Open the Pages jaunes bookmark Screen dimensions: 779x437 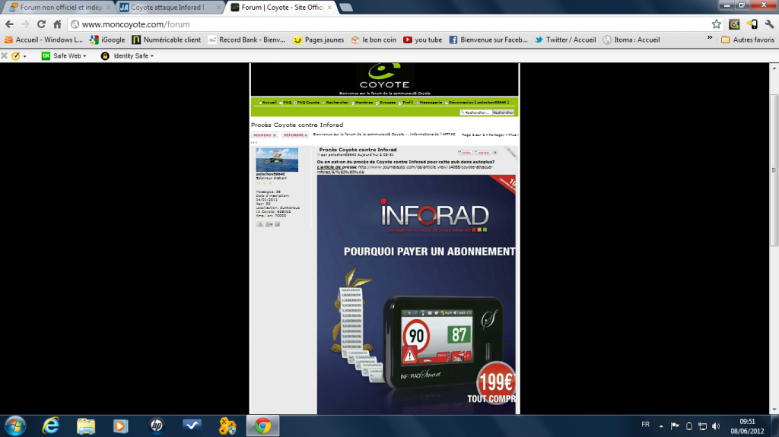coord(319,40)
